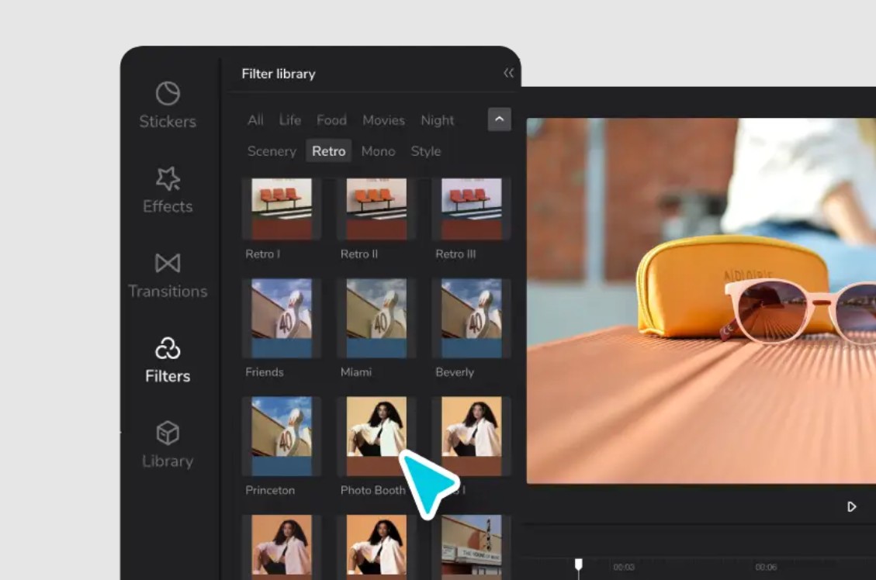Click the timeline playhead marker
The height and width of the screenshot is (580, 876).
pyautogui.click(x=578, y=564)
